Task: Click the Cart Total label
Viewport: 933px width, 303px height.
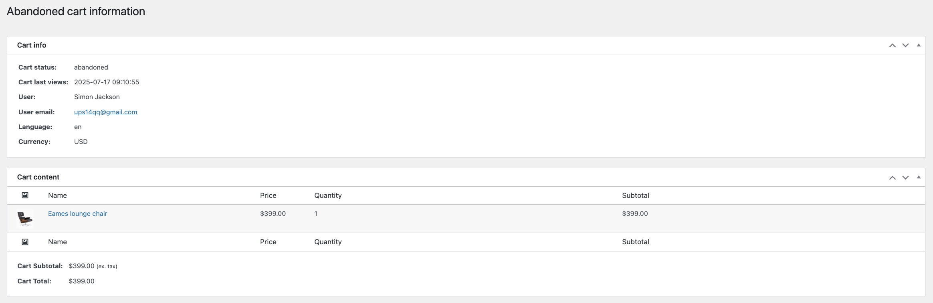Action: [x=34, y=281]
